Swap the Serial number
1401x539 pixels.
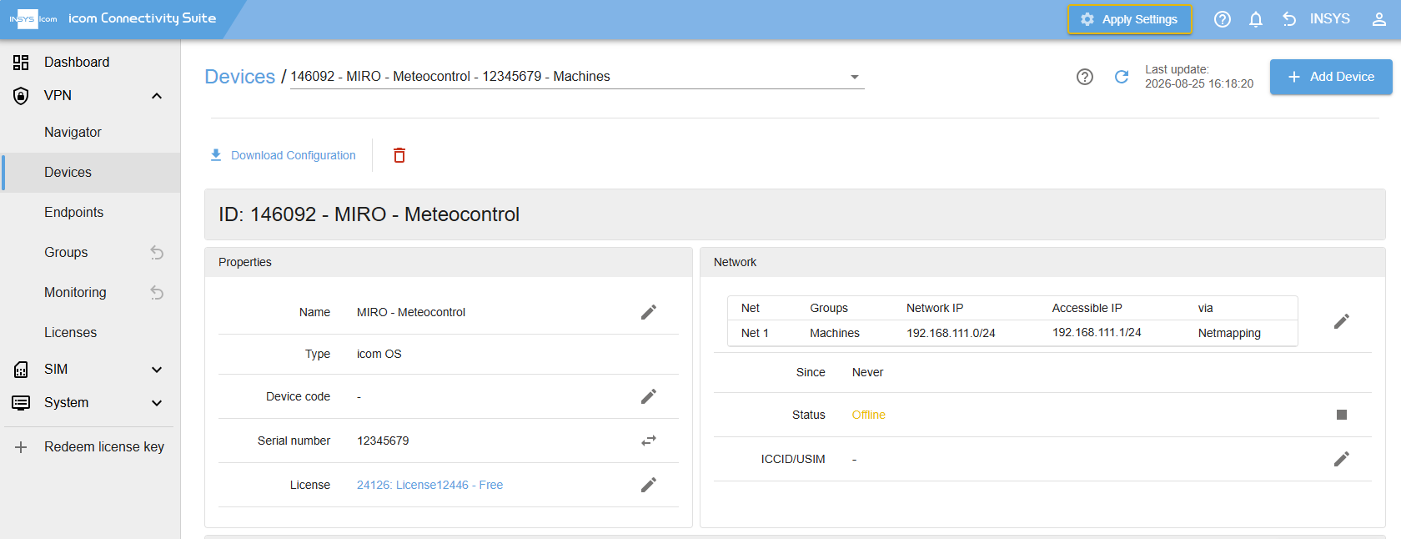649,441
